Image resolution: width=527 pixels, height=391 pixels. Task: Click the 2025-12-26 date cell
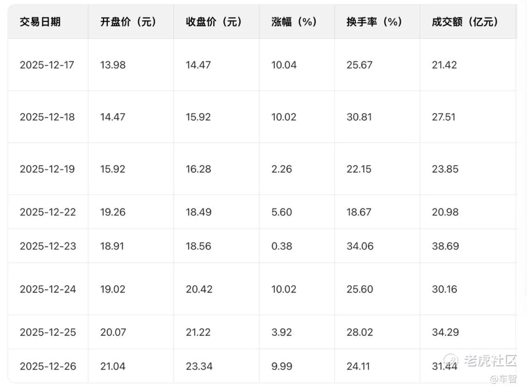click(48, 366)
